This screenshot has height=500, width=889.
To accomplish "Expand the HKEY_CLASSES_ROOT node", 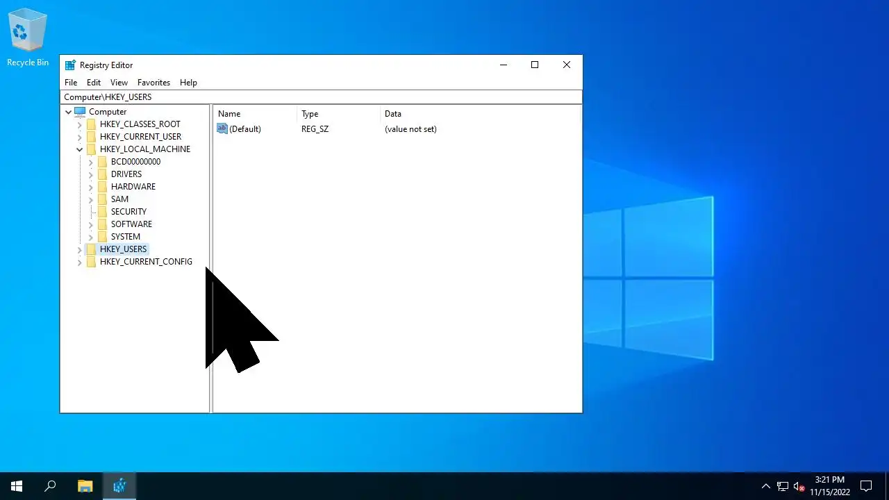I will [x=79, y=124].
